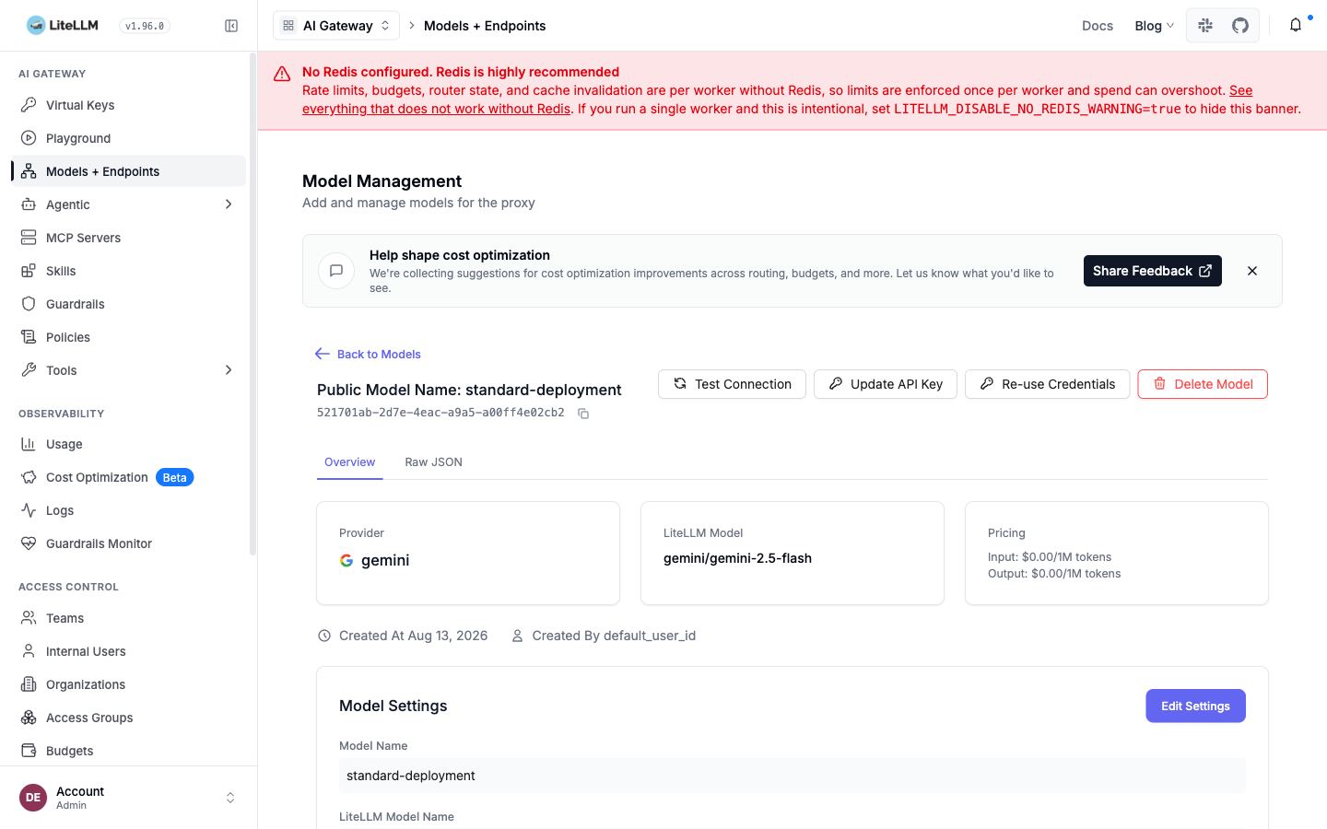Switch to the Overview tab
The height and width of the screenshot is (829, 1327).
pos(350,462)
